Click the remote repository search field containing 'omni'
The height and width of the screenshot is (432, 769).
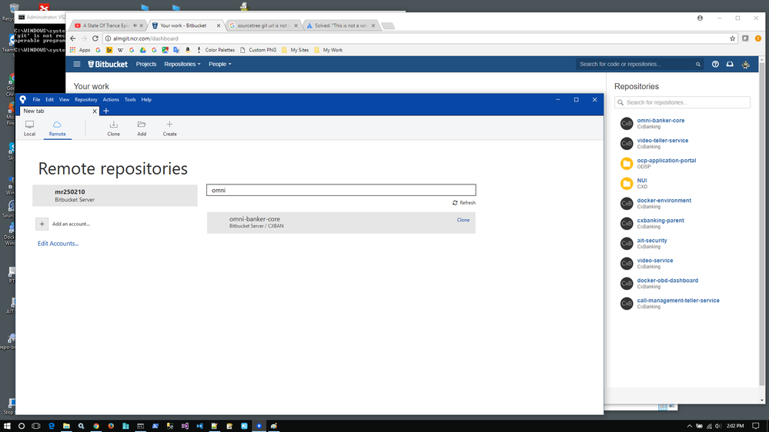click(x=341, y=190)
